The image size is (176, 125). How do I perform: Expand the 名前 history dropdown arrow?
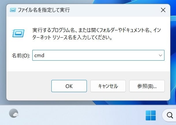click(160, 55)
